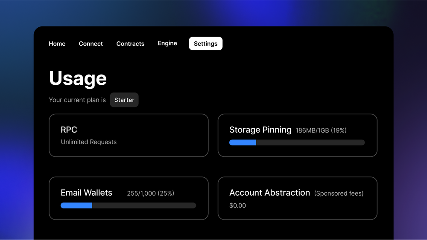This screenshot has width=427, height=240.
Task: Click the blue filled portion of Email Wallets bar
Action: [76, 205]
